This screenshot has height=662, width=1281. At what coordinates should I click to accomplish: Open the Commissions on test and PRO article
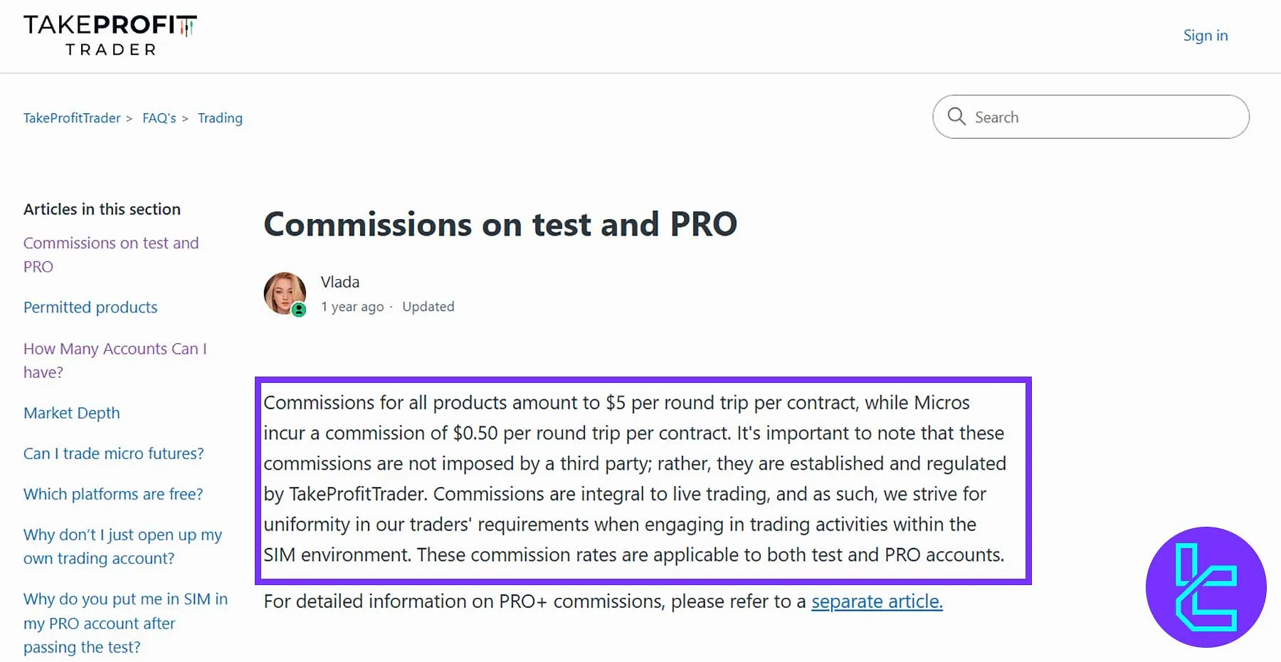point(111,254)
